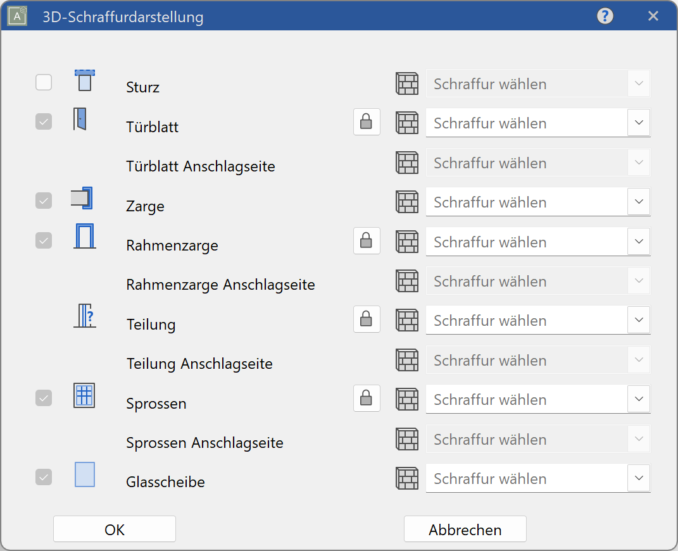
Task: Click the hatch pattern icon for Teilung
Action: click(x=407, y=320)
